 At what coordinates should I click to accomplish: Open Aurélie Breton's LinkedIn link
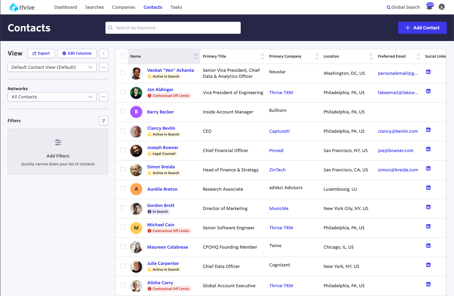428,188
